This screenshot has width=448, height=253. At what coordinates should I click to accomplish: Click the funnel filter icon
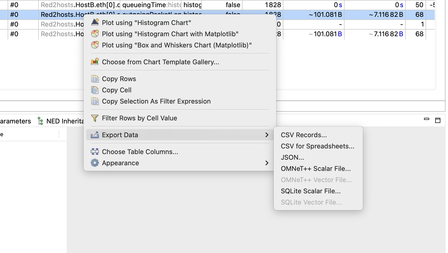coord(95,118)
